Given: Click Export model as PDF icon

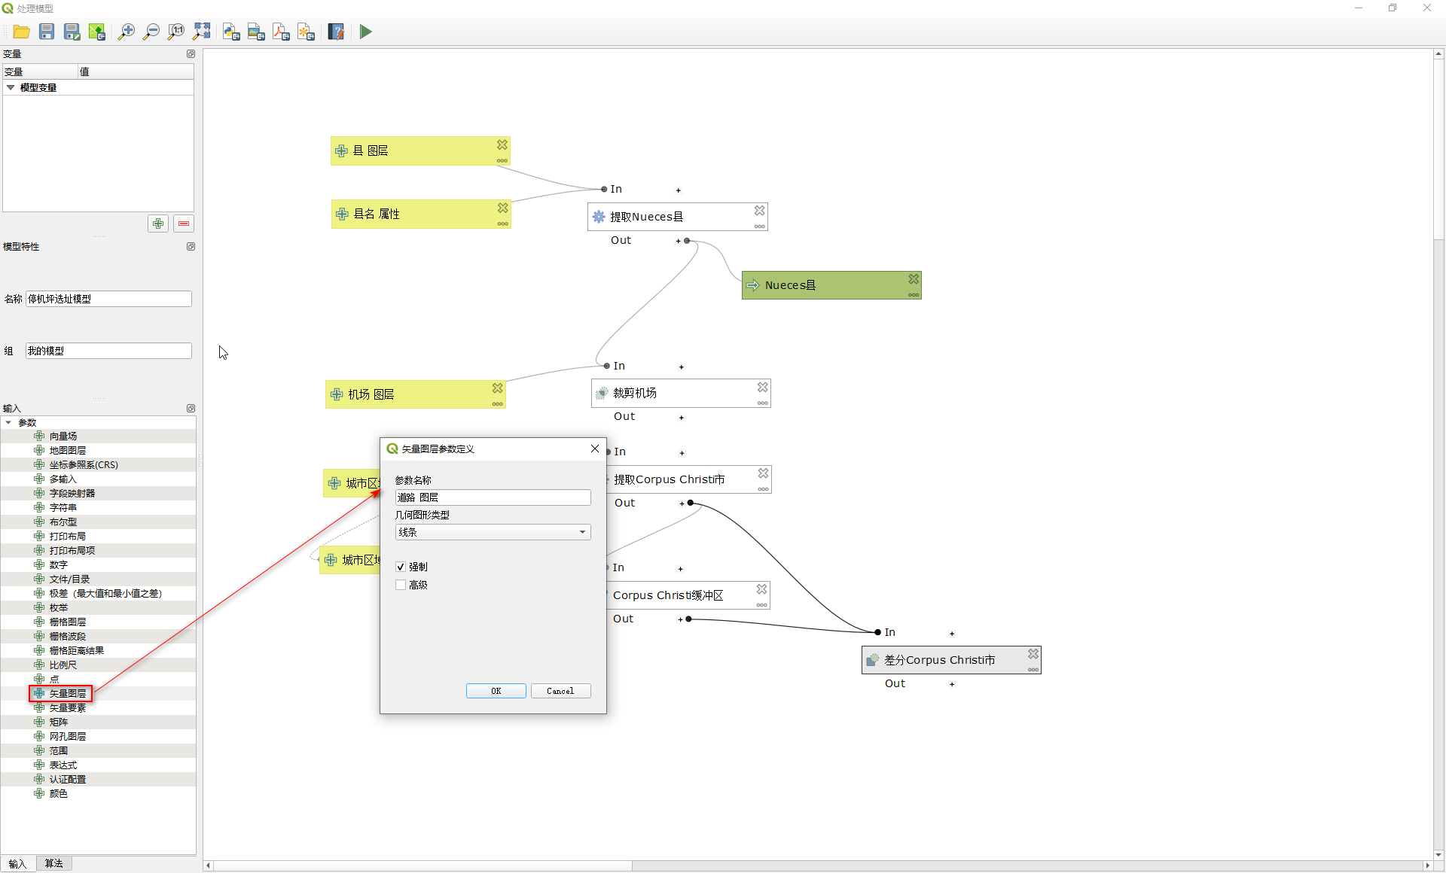Looking at the screenshot, I should (281, 32).
